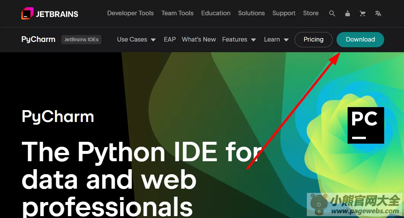The image size is (404, 218).
Task: Open the Support menu
Action: point(284,13)
